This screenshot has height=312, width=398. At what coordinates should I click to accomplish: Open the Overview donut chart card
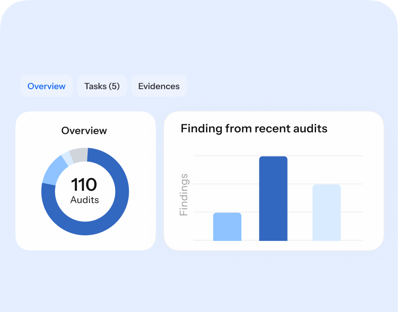point(85,180)
